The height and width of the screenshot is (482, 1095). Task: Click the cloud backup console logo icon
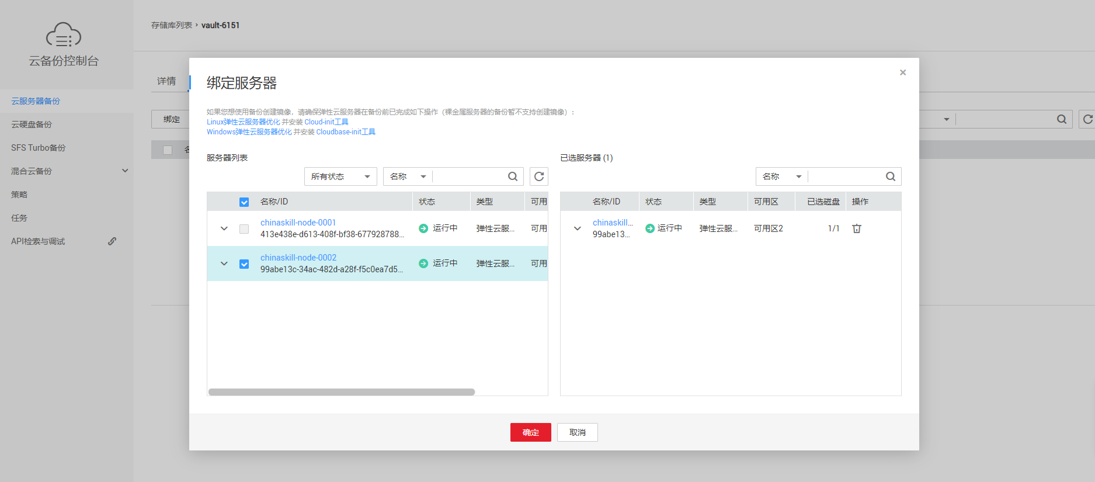(64, 34)
